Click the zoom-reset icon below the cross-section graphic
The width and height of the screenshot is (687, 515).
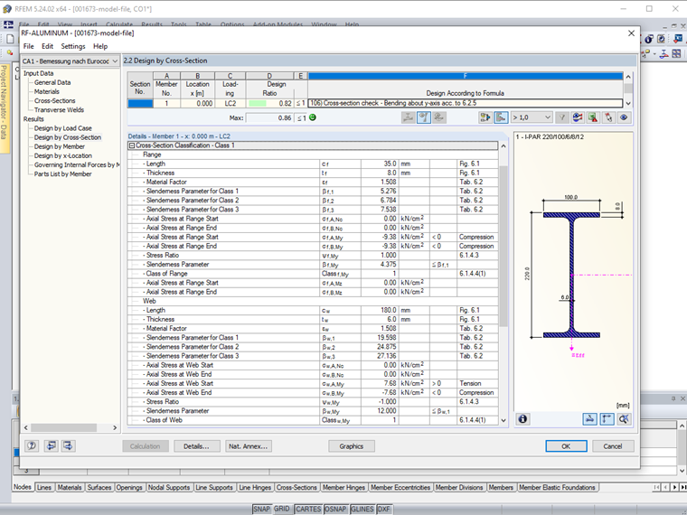[623, 419]
